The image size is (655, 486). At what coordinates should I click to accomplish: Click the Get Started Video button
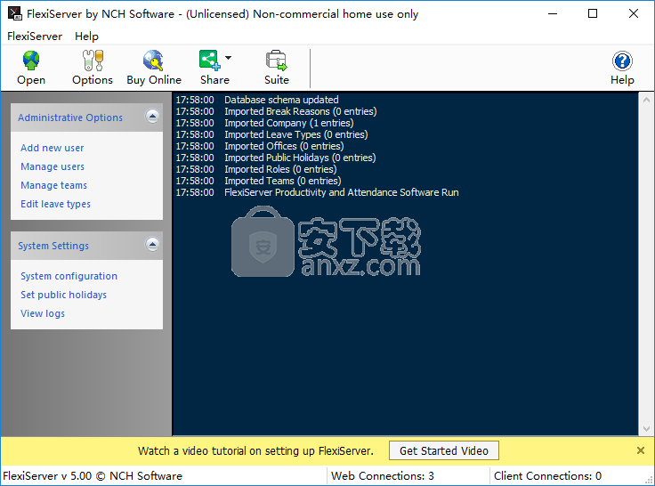tap(443, 451)
